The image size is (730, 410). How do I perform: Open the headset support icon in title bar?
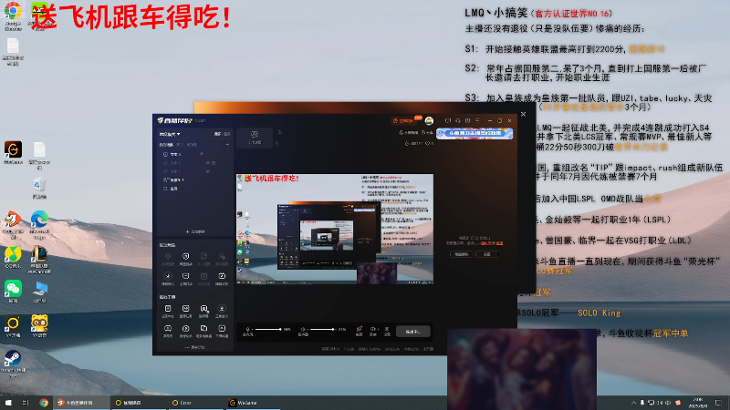coord(458,121)
